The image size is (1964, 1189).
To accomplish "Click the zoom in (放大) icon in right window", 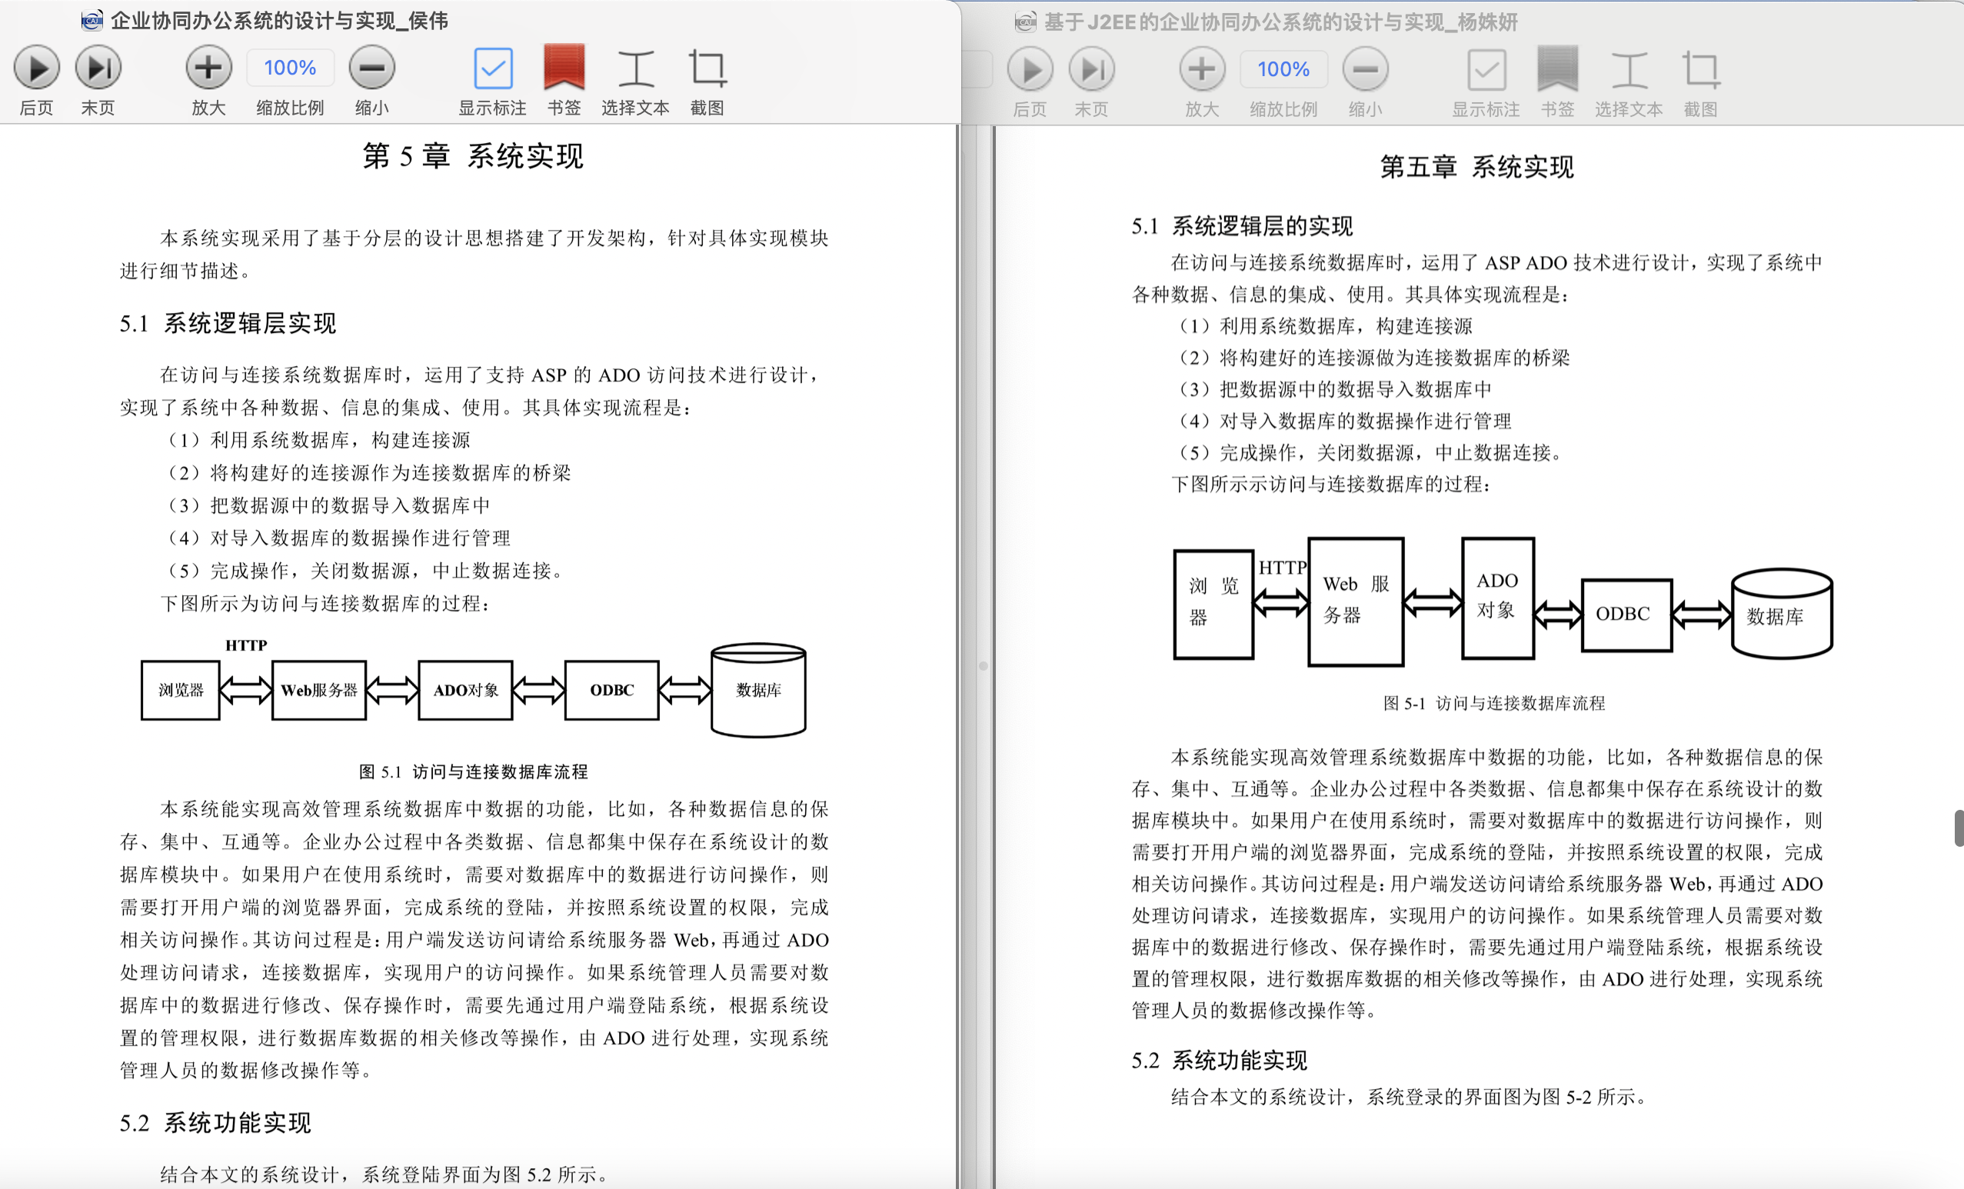I will point(1202,70).
